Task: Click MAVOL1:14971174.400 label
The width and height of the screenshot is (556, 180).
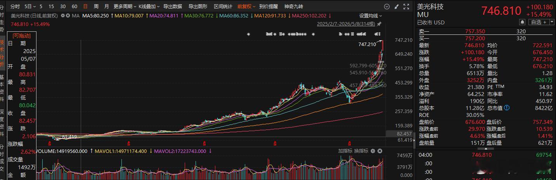Action: click(x=121, y=151)
